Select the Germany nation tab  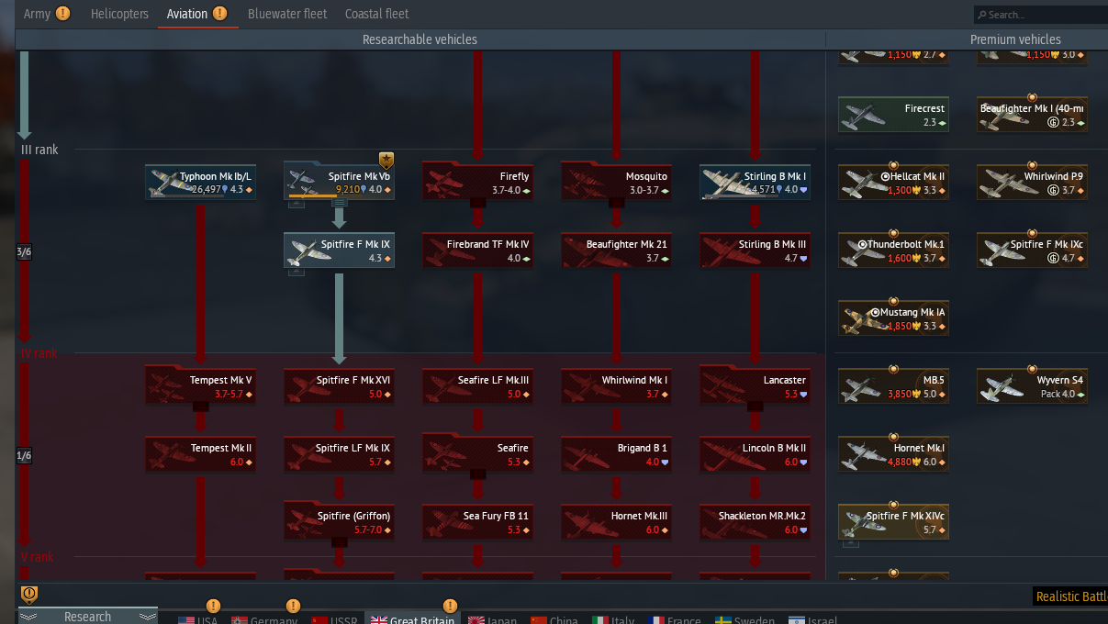(264, 620)
